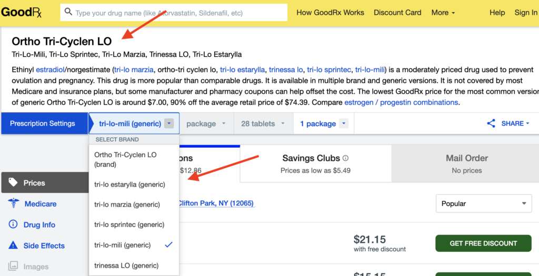
Task: Follow the tri-lo-mili link in description
Action: (370, 70)
